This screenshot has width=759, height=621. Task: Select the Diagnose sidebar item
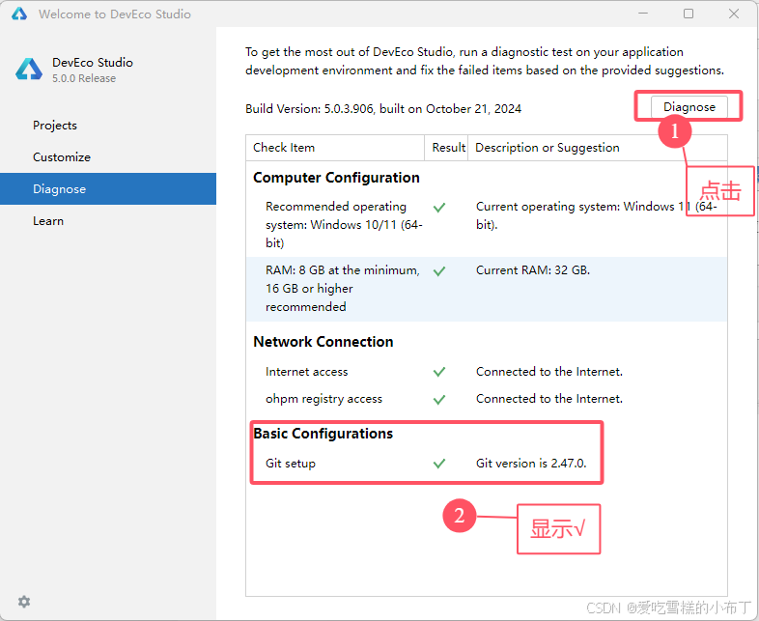108,188
